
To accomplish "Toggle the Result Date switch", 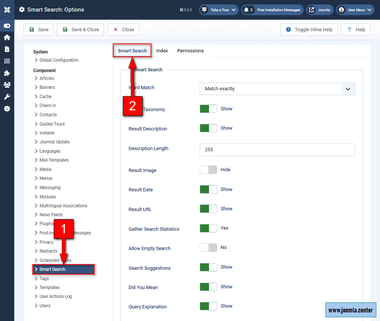I will coord(208,189).
